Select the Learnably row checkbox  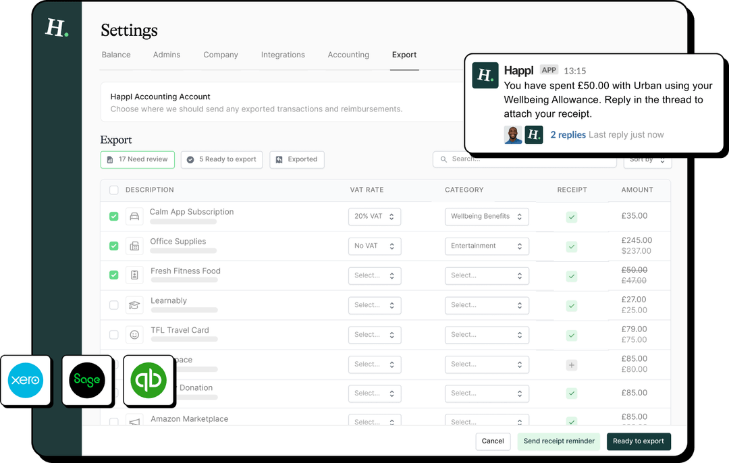113,305
